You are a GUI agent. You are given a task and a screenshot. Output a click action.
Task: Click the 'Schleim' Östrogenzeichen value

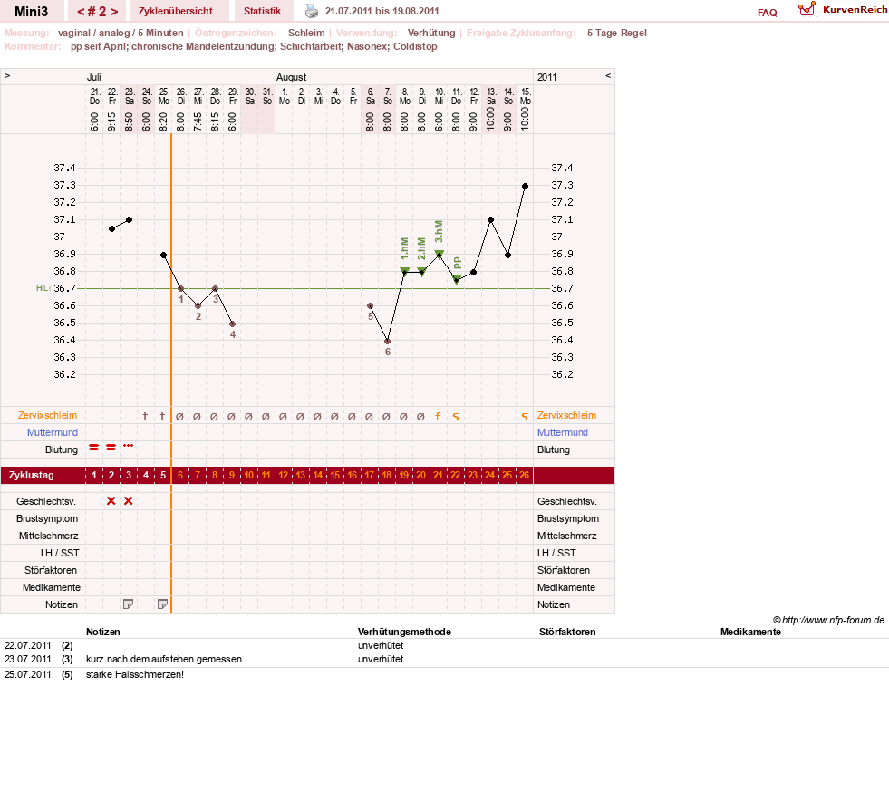(x=306, y=33)
